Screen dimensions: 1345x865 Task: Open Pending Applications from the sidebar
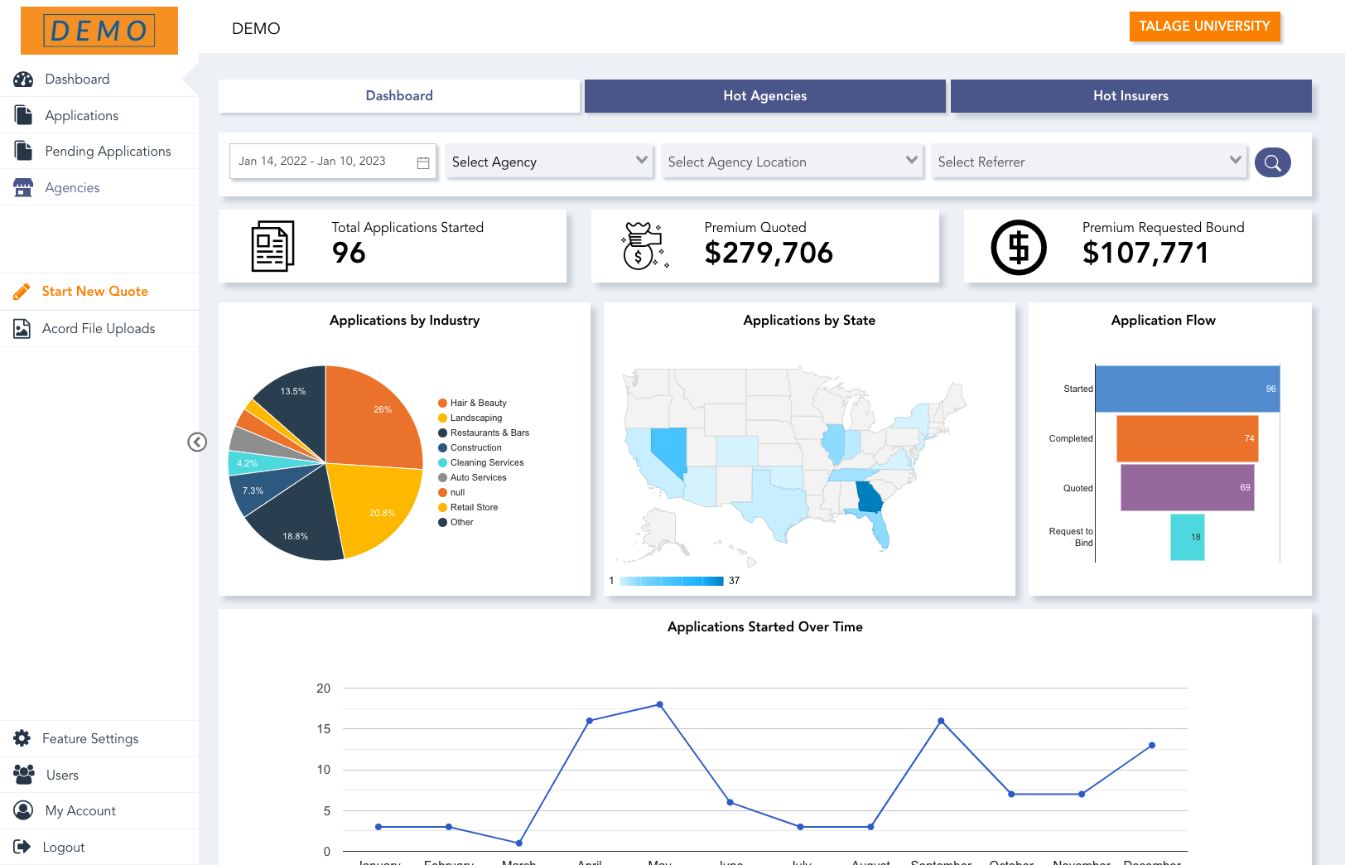click(x=108, y=151)
